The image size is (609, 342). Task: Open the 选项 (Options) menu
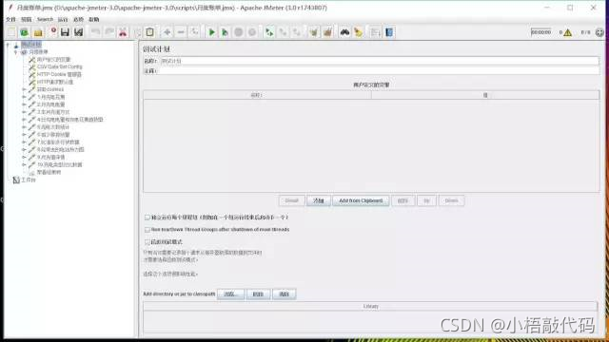tap(78, 19)
